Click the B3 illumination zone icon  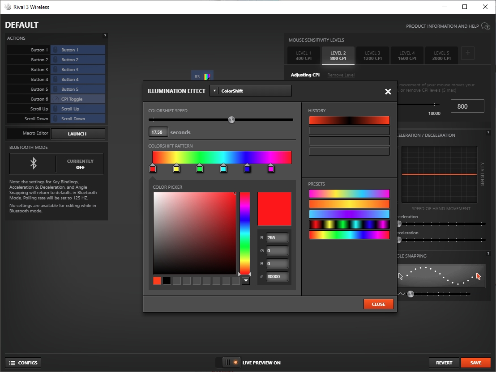pos(207,76)
